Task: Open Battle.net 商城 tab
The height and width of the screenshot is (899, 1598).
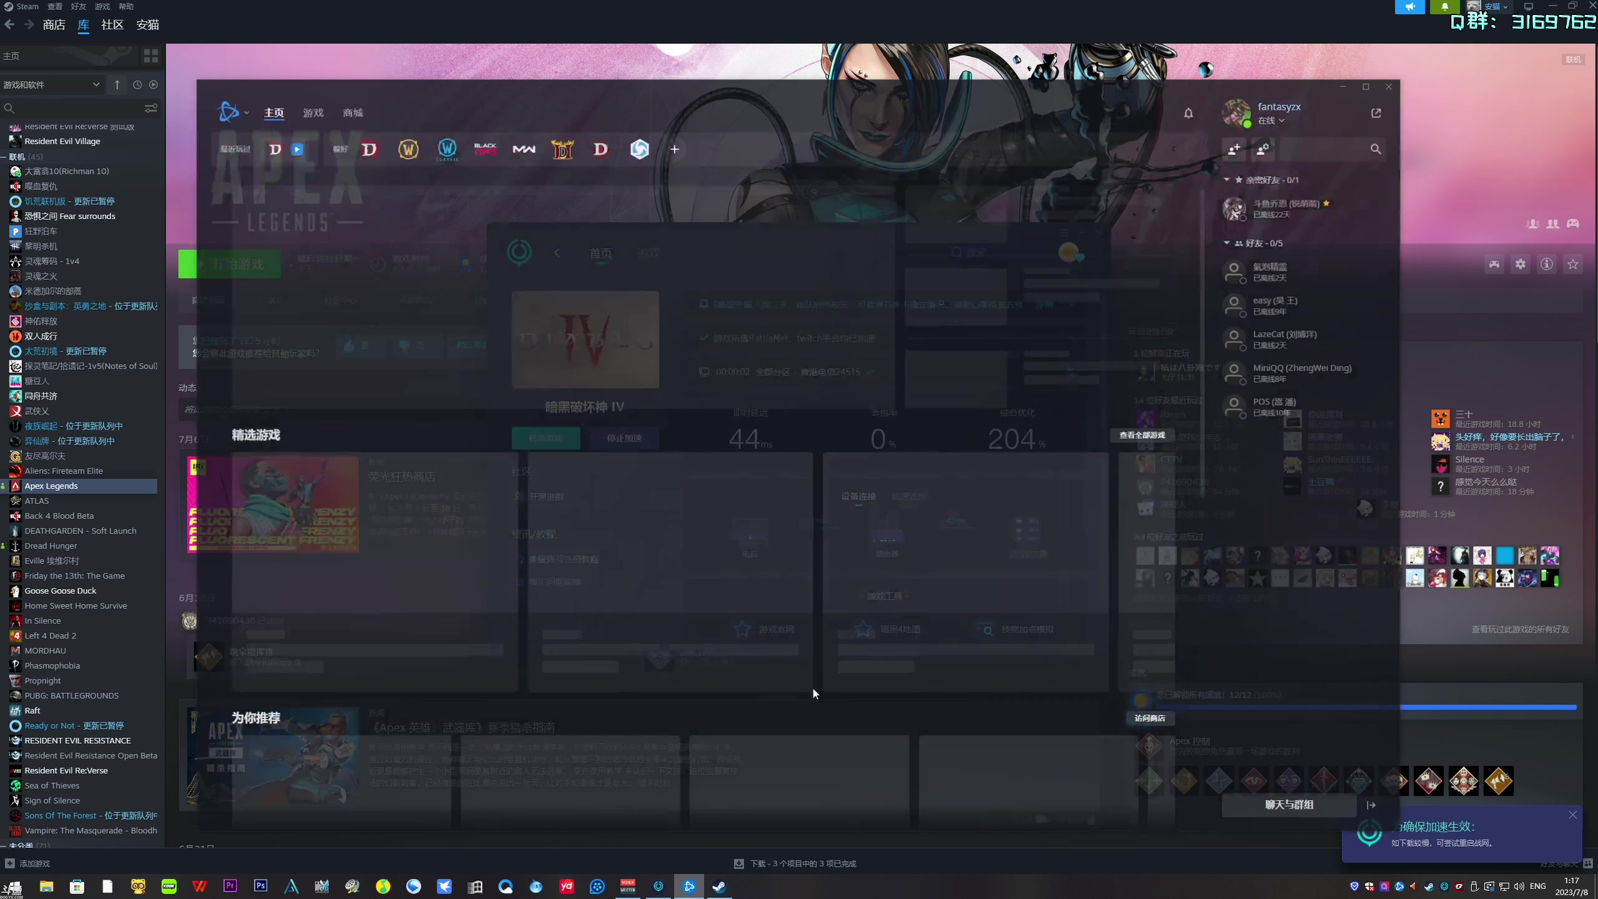Action: 353,113
